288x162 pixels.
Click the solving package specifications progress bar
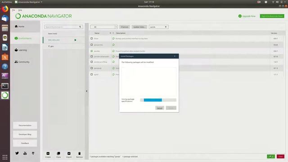pyautogui.click(x=158, y=100)
